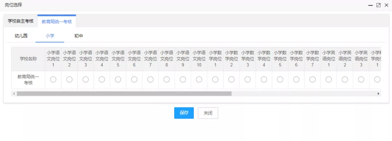Click the 小学英语岗位1 column header
Screen dimensions: 392x141
click(x=329, y=59)
